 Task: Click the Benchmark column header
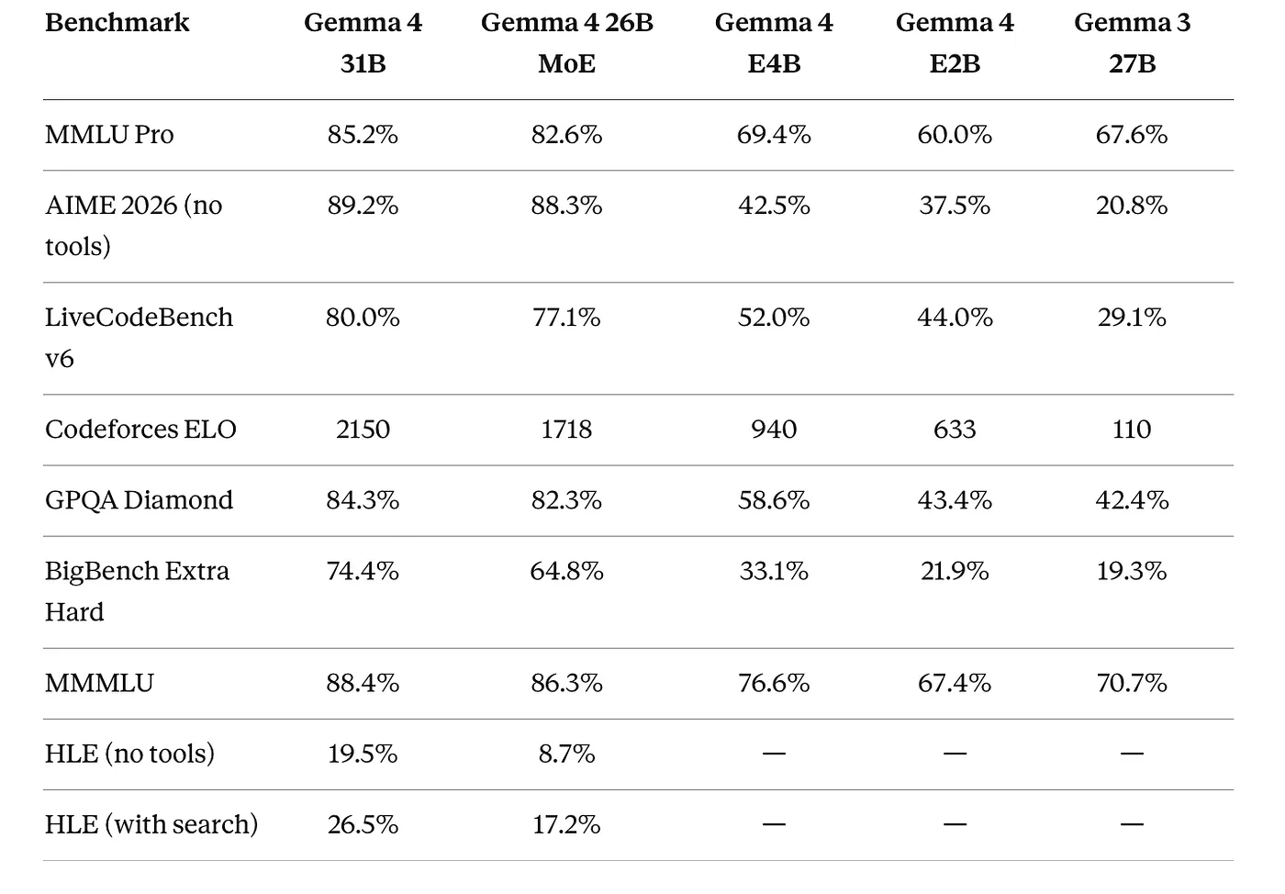point(117,23)
